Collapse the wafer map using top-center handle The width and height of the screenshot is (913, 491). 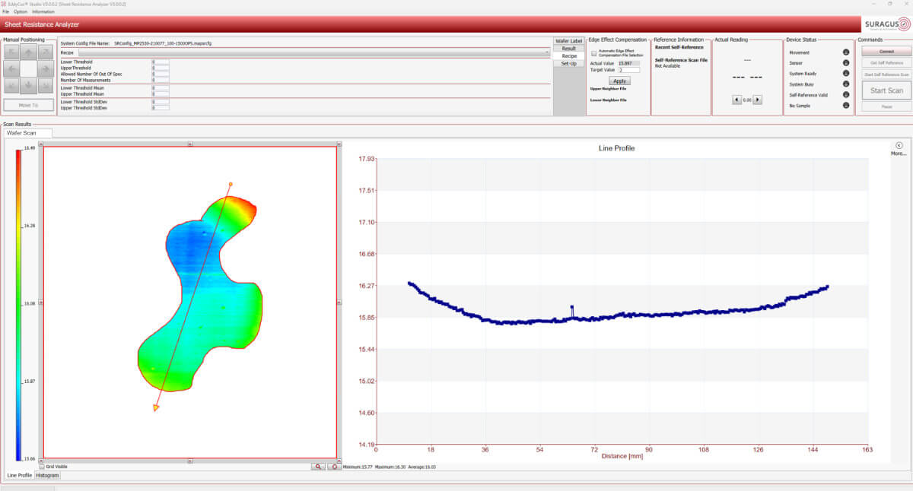tap(190, 143)
